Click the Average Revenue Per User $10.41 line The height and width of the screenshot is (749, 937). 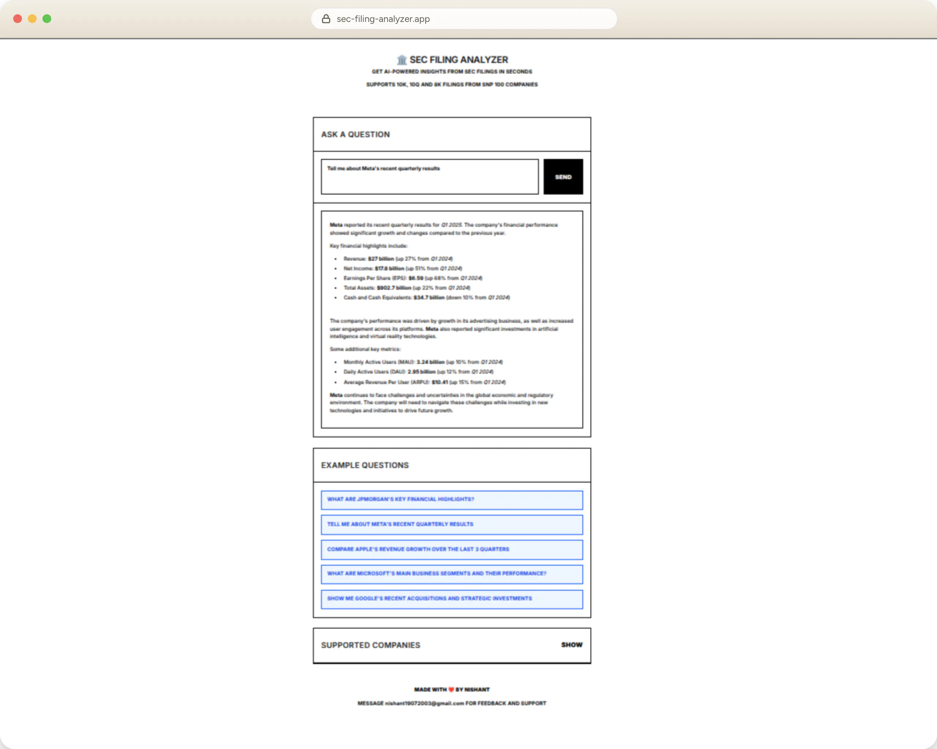pyautogui.click(x=424, y=382)
